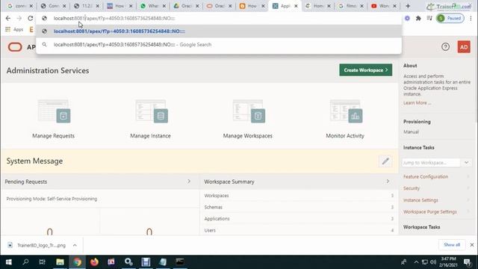Open the command prompt in taskbar
Image resolution: width=478 pixels, height=269 pixels.
(180, 262)
